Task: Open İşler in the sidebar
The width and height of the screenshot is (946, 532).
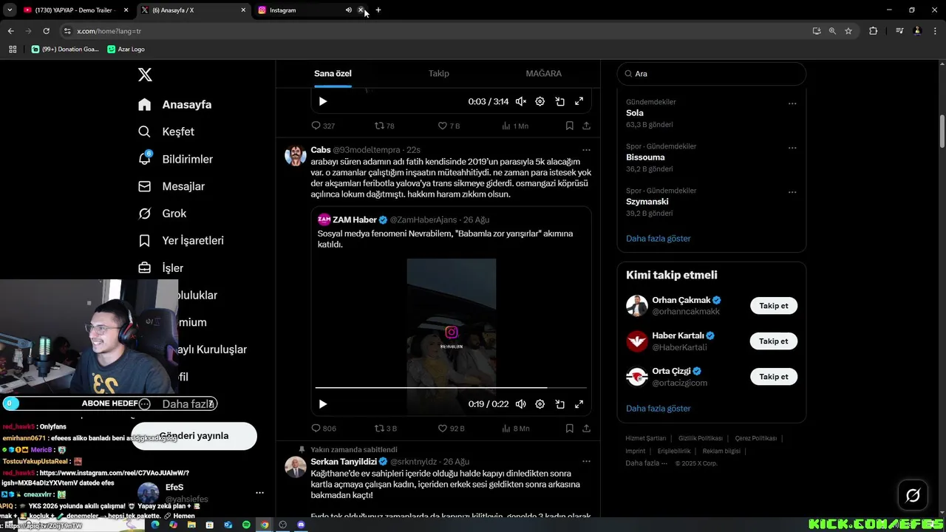Action: [x=160, y=267]
